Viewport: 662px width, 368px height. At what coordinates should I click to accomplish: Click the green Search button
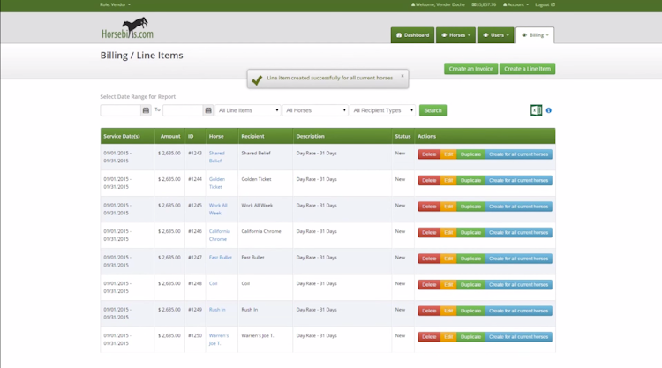point(433,110)
